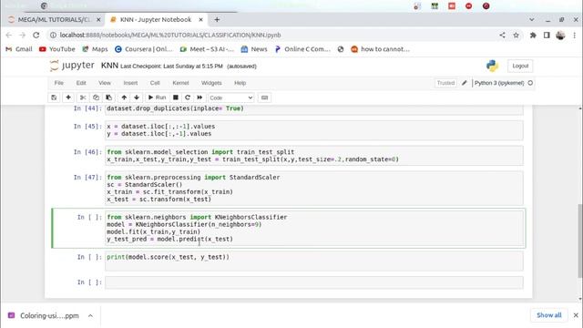583x328 pixels.
Task: Open the Maps bookmark
Action: pyautogui.click(x=95, y=49)
